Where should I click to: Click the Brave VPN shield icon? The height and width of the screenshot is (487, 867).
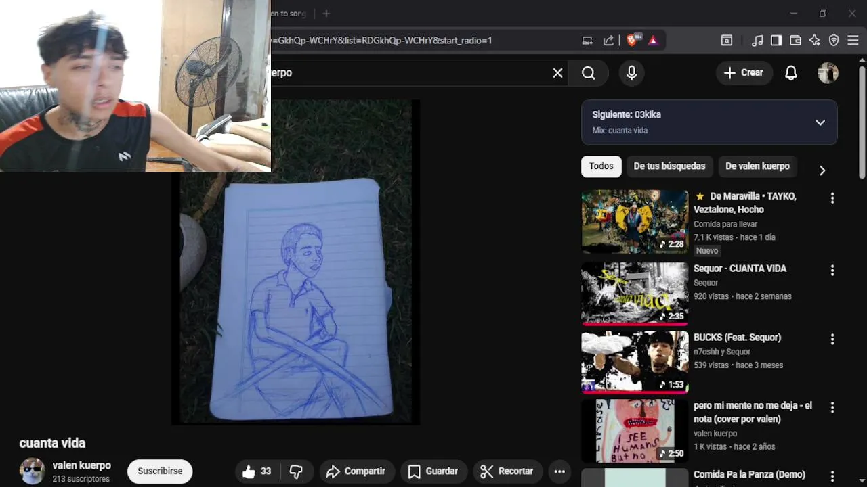tap(834, 41)
